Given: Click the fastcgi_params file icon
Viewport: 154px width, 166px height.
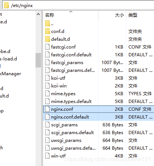Looking at the screenshot, I should click(x=47, y=62).
